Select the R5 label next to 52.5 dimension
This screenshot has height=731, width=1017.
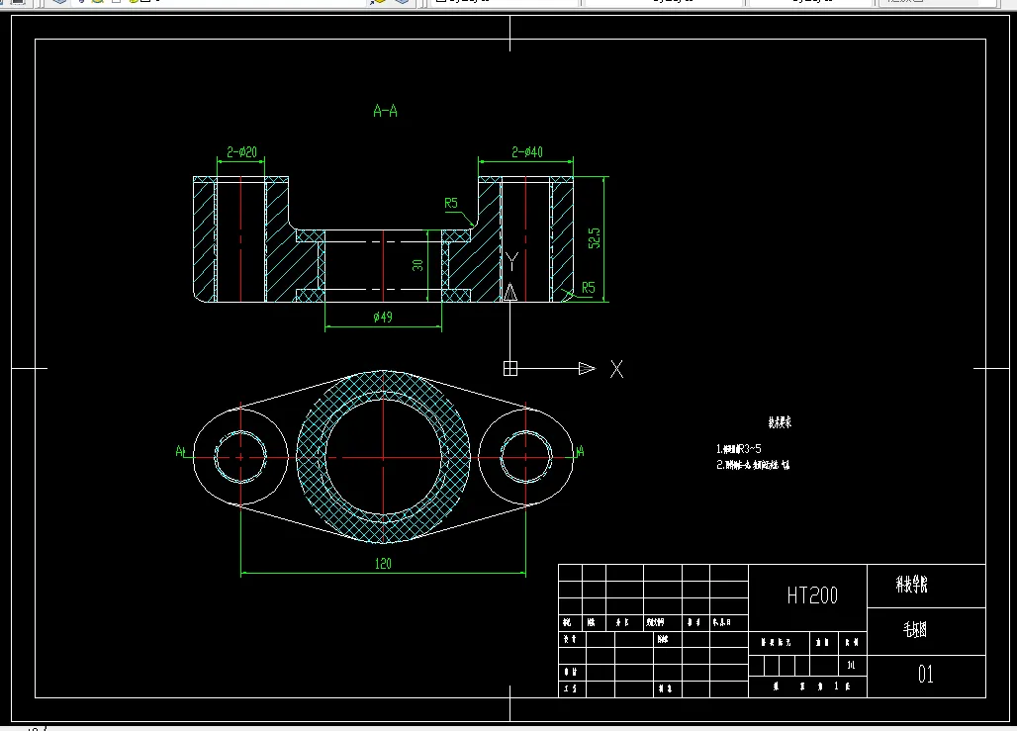(x=589, y=287)
